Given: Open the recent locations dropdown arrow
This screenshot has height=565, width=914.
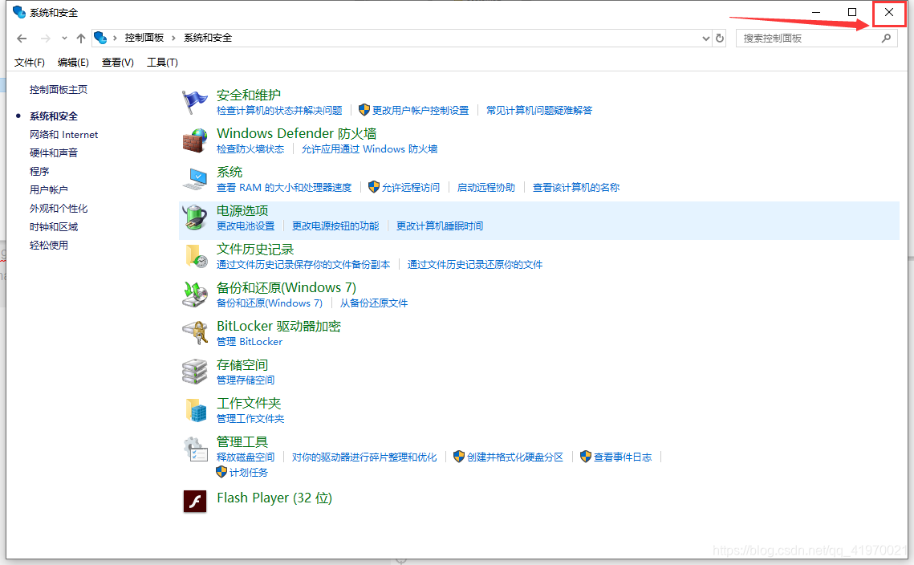Looking at the screenshot, I should click(64, 39).
